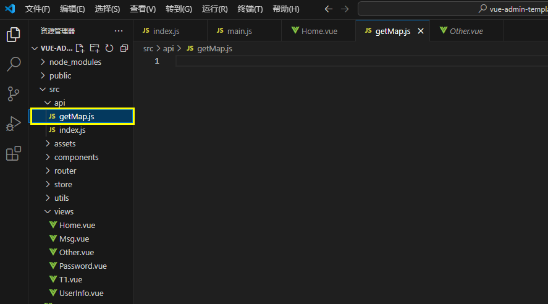The height and width of the screenshot is (304, 548).
Task: Place cursor in empty editor line 1
Action: 361,61
